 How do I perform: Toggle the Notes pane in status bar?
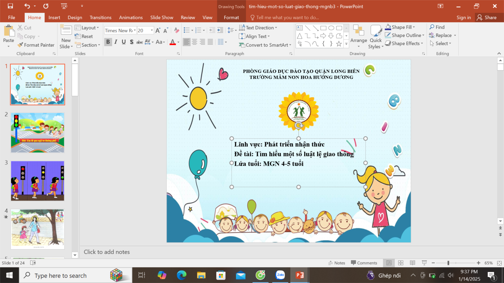point(337,263)
